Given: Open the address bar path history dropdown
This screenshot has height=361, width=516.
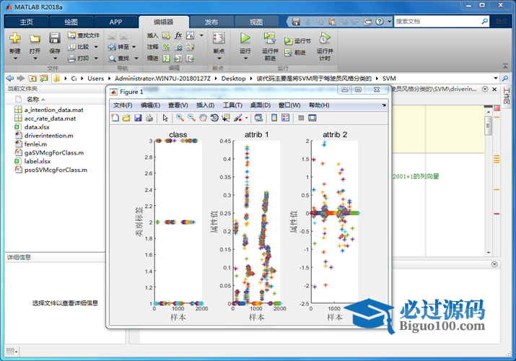Looking at the screenshot, I should 495,78.
